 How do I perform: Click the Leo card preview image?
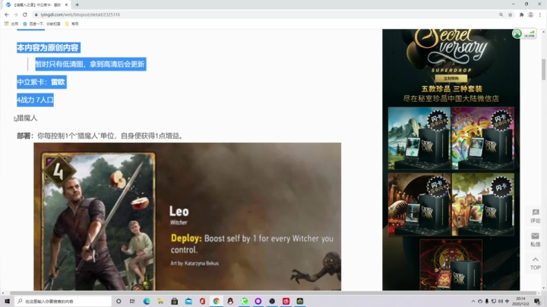pos(188,217)
